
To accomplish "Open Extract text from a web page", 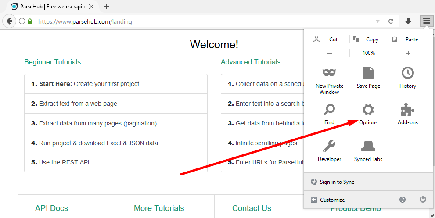I will 116,104.
